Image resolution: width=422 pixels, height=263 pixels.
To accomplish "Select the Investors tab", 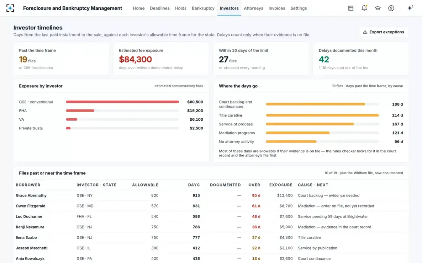I will pos(229,8).
